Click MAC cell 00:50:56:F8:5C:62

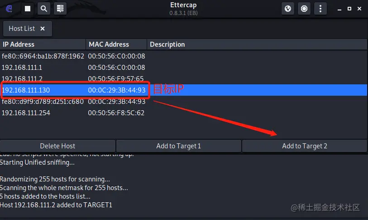(116, 112)
